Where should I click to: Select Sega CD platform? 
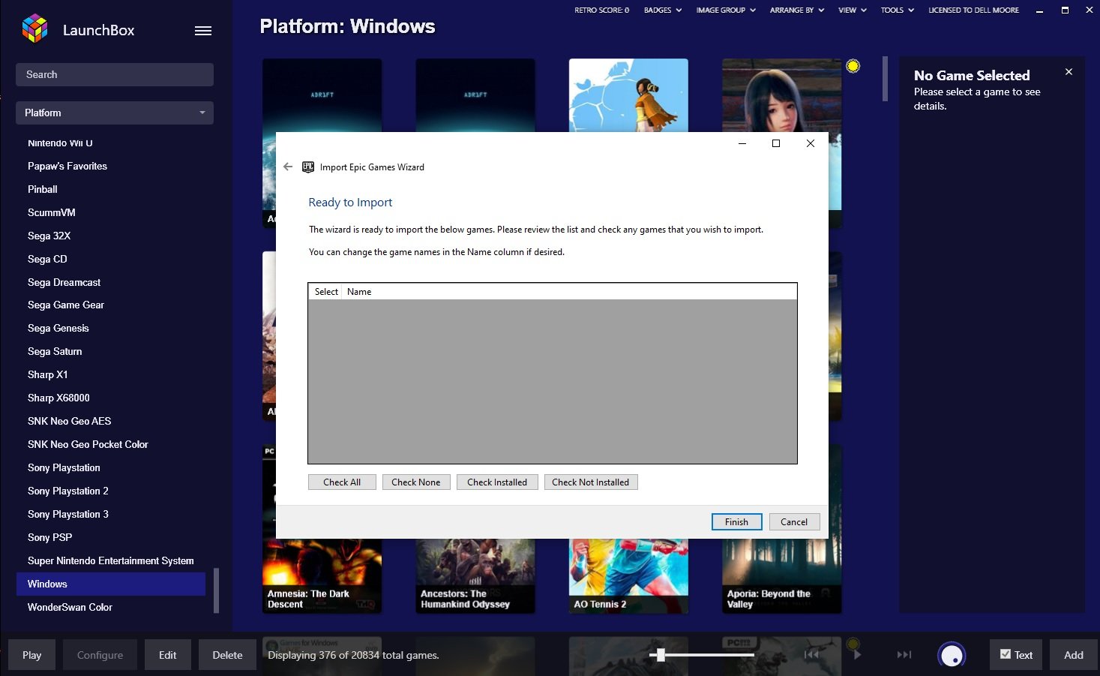point(47,259)
